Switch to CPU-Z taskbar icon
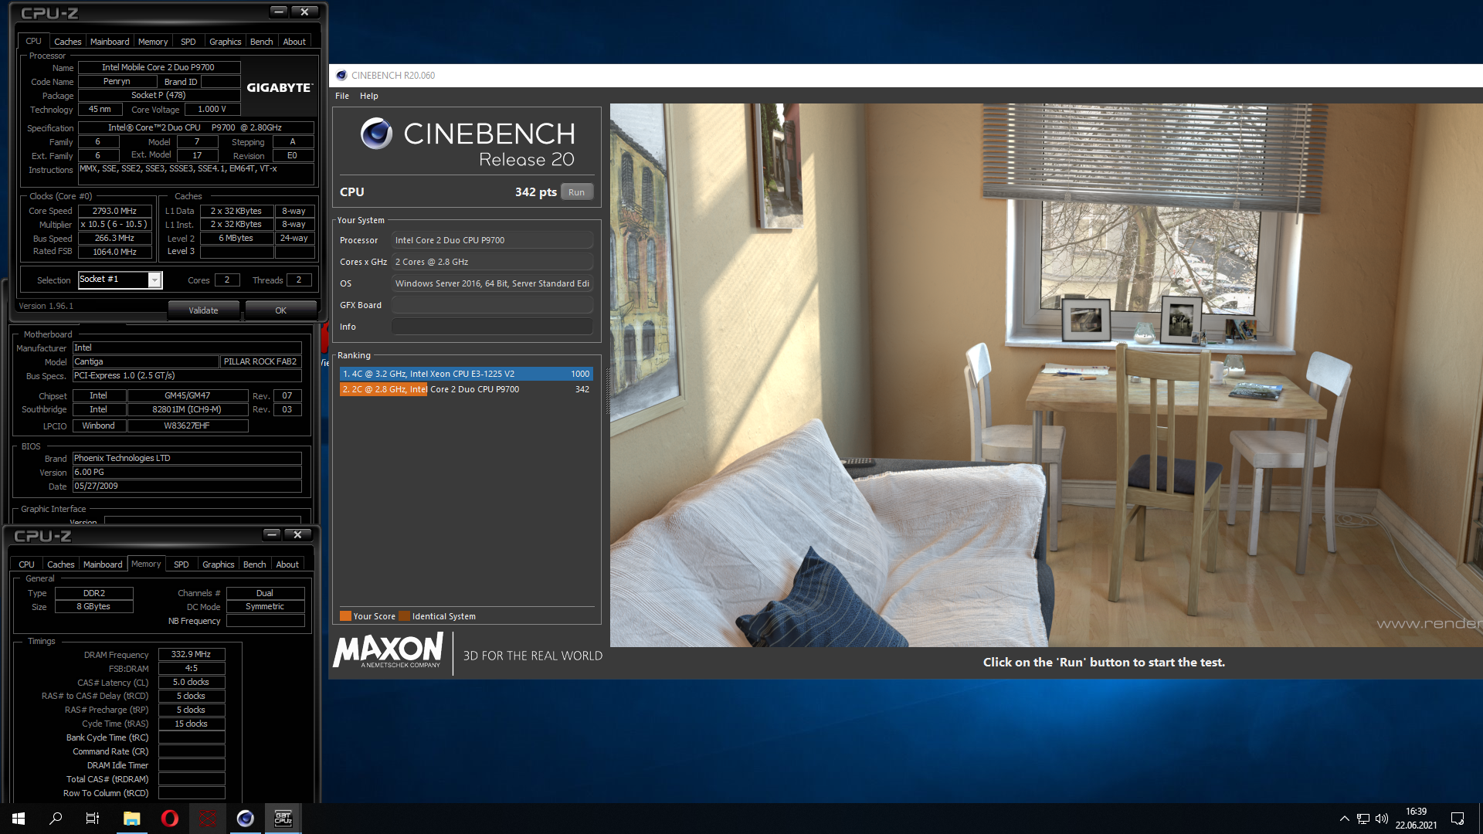 (283, 819)
